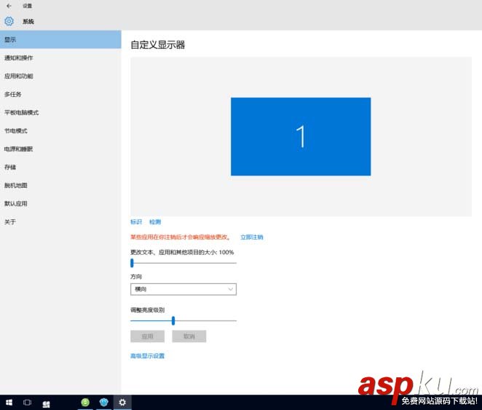Click the back arrow in Settings header
The width and height of the screenshot is (482, 410).
point(9,6)
